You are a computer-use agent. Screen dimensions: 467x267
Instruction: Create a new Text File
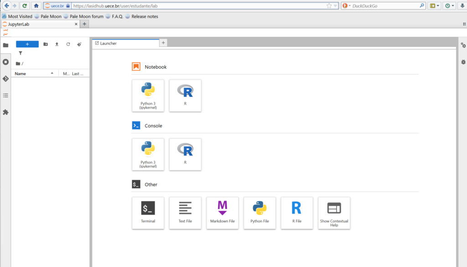point(185,213)
